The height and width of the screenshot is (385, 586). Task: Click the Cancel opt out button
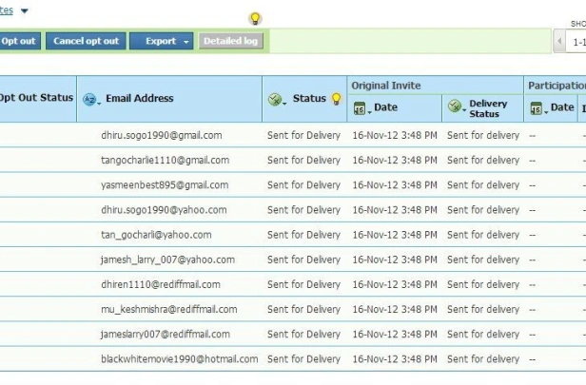click(86, 41)
